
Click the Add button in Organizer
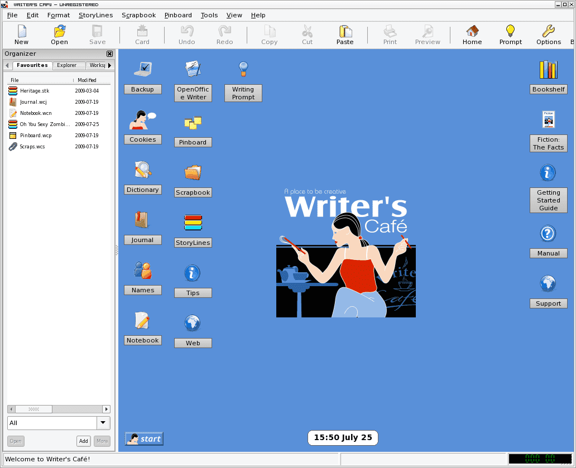pos(84,441)
